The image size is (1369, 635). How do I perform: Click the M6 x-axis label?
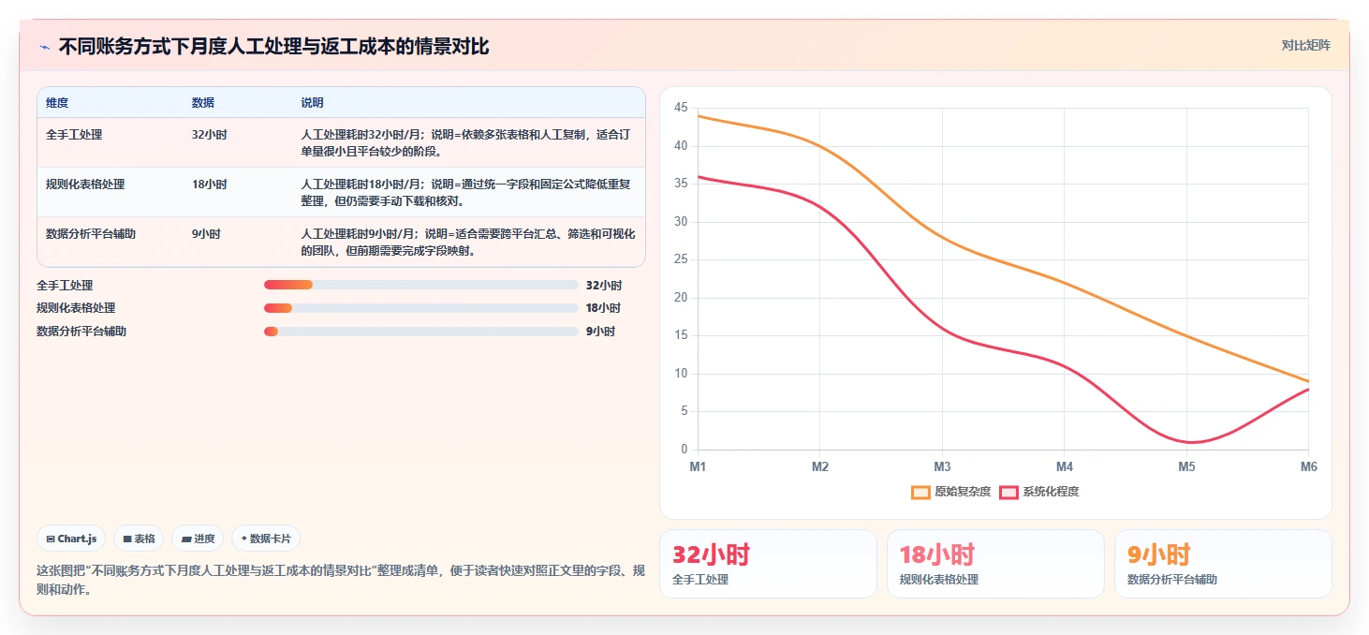[x=1308, y=466]
